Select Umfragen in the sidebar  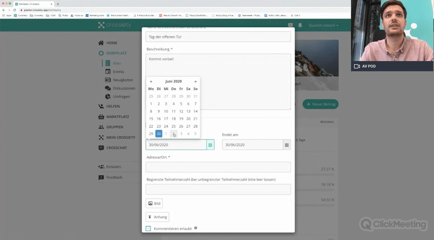121,97
